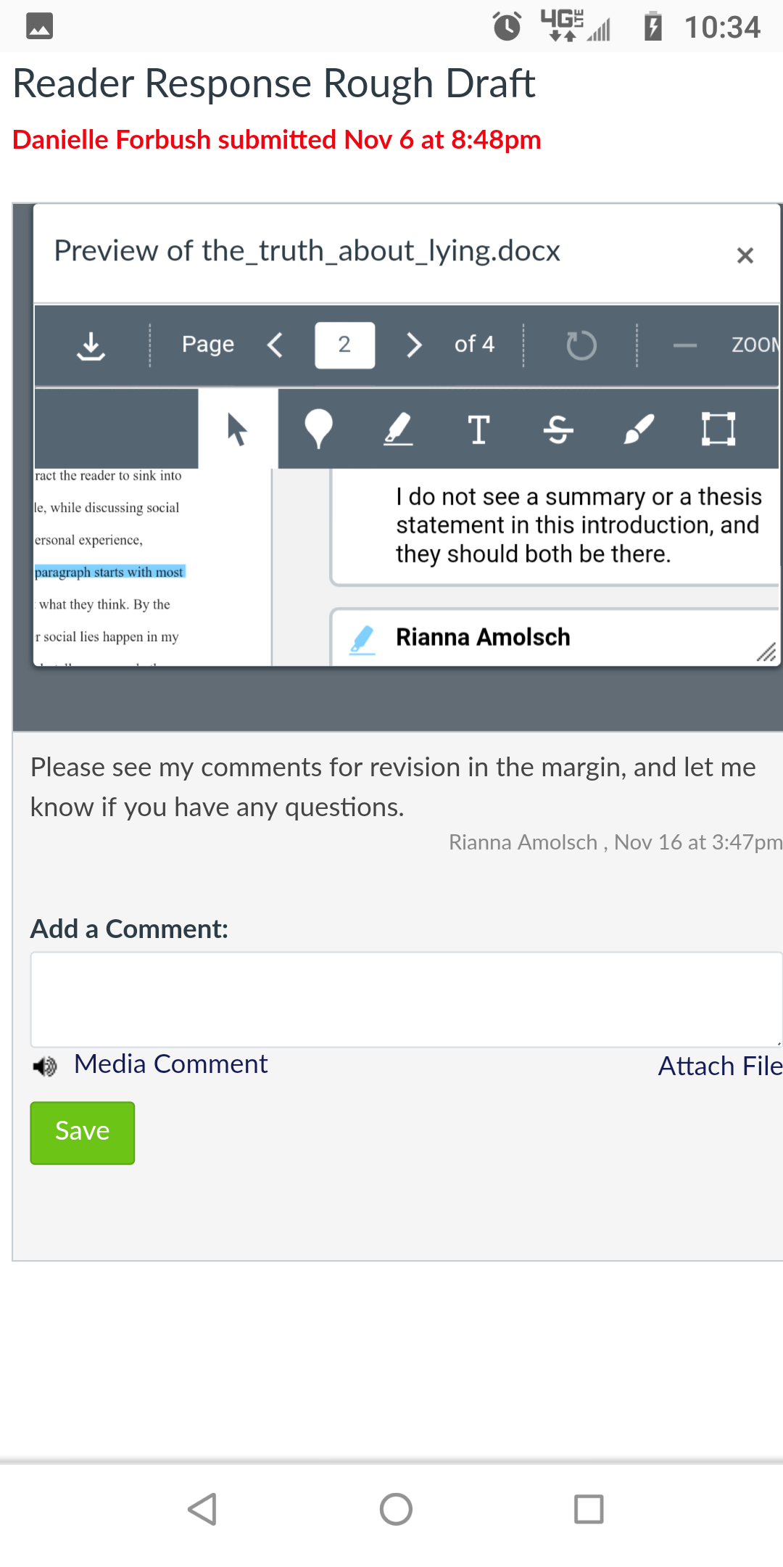The width and height of the screenshot is (783, 1567).
Task: Select the area annotation rectangle tool
Action: [718, 429]
